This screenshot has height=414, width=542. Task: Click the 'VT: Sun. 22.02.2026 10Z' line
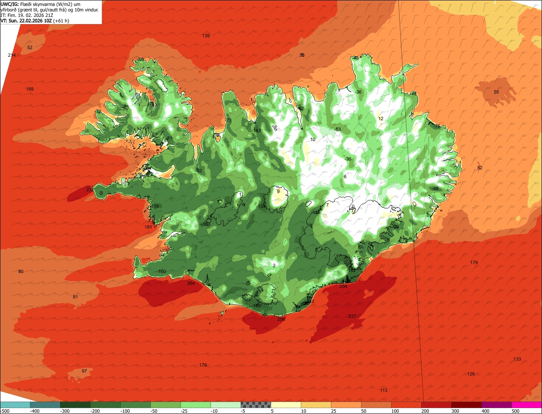tap(35, 20)
